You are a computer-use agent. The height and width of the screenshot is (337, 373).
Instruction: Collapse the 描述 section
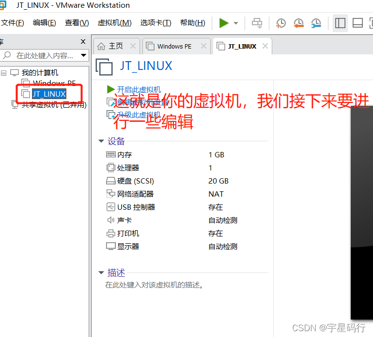tap(101, 272)
